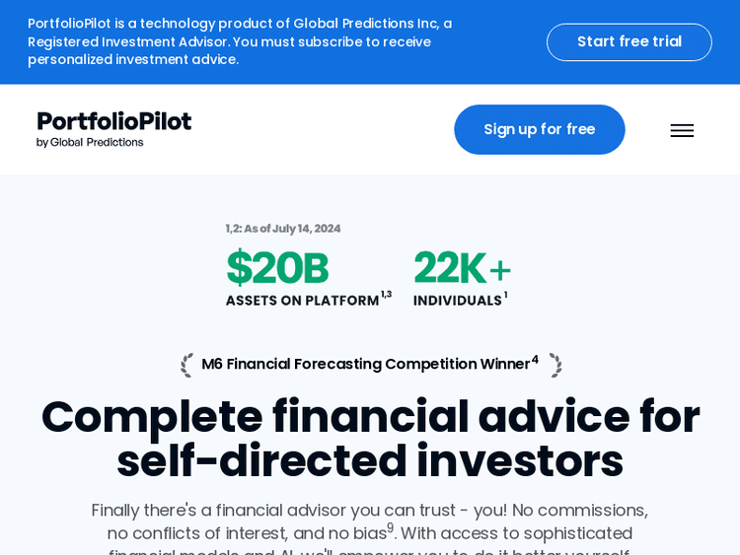Open footnote 1 after Individuals

coord(506,295)
